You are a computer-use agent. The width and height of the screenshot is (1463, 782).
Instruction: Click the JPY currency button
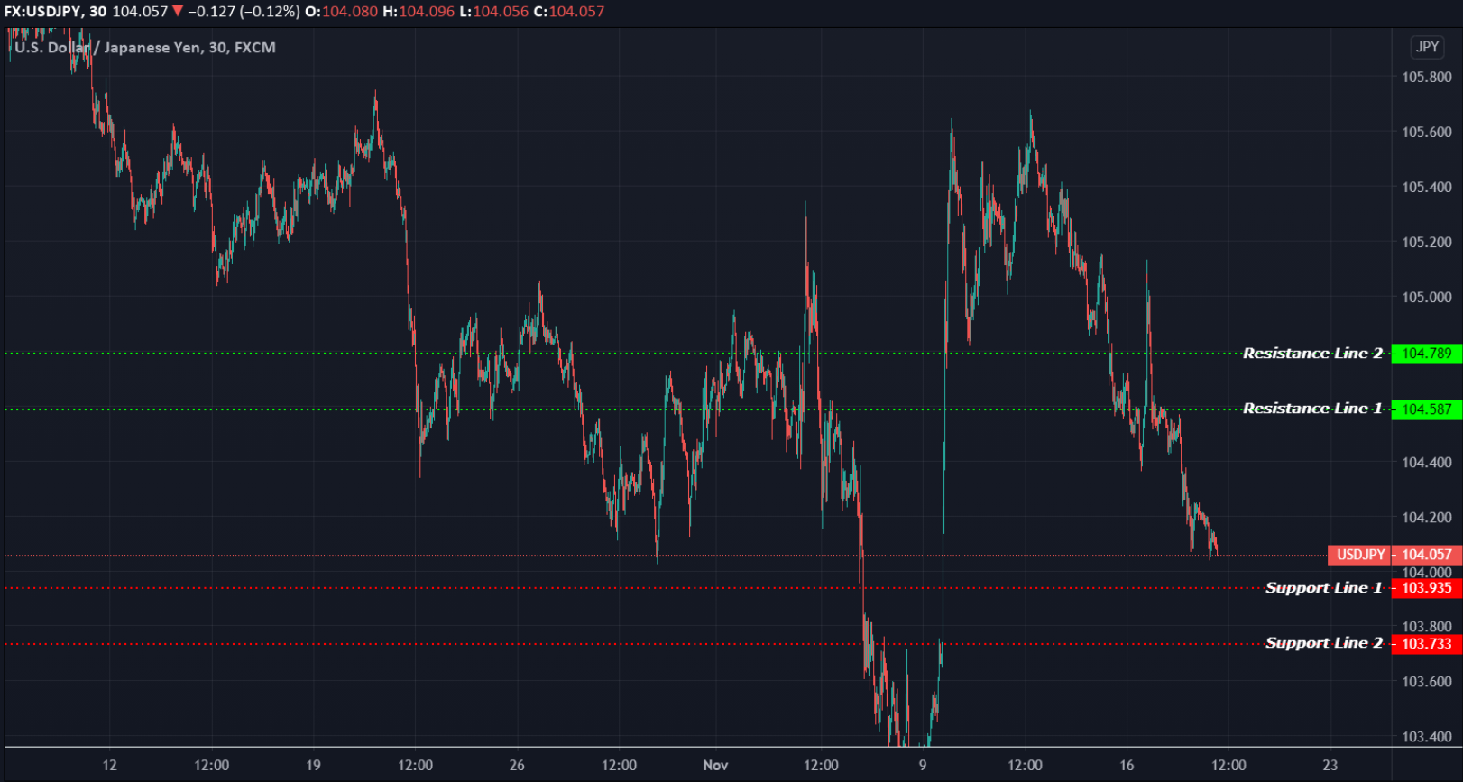point(1427,47)
